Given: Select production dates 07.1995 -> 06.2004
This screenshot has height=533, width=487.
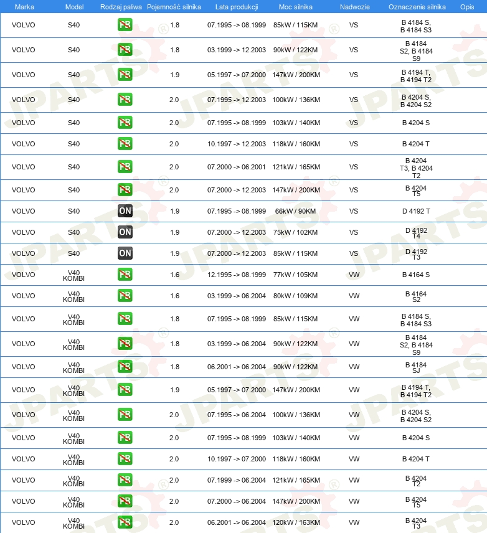Looking at the screenshot, I should (237, 415).
